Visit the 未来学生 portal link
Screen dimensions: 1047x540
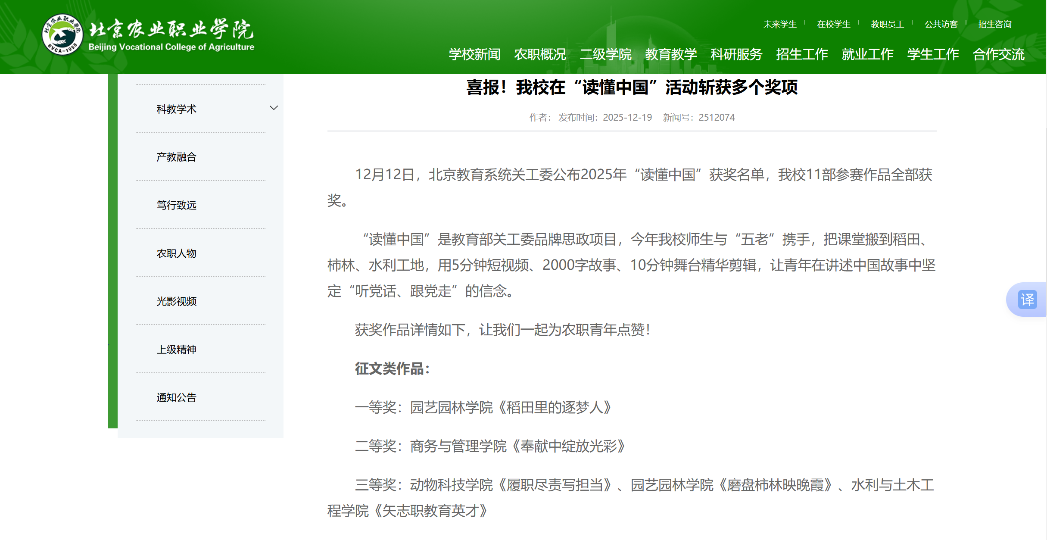pos(779,24)
